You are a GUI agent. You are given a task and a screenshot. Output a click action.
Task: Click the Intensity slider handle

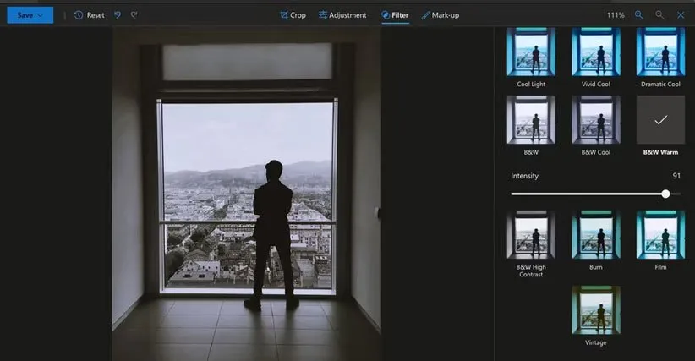(665, 194)
